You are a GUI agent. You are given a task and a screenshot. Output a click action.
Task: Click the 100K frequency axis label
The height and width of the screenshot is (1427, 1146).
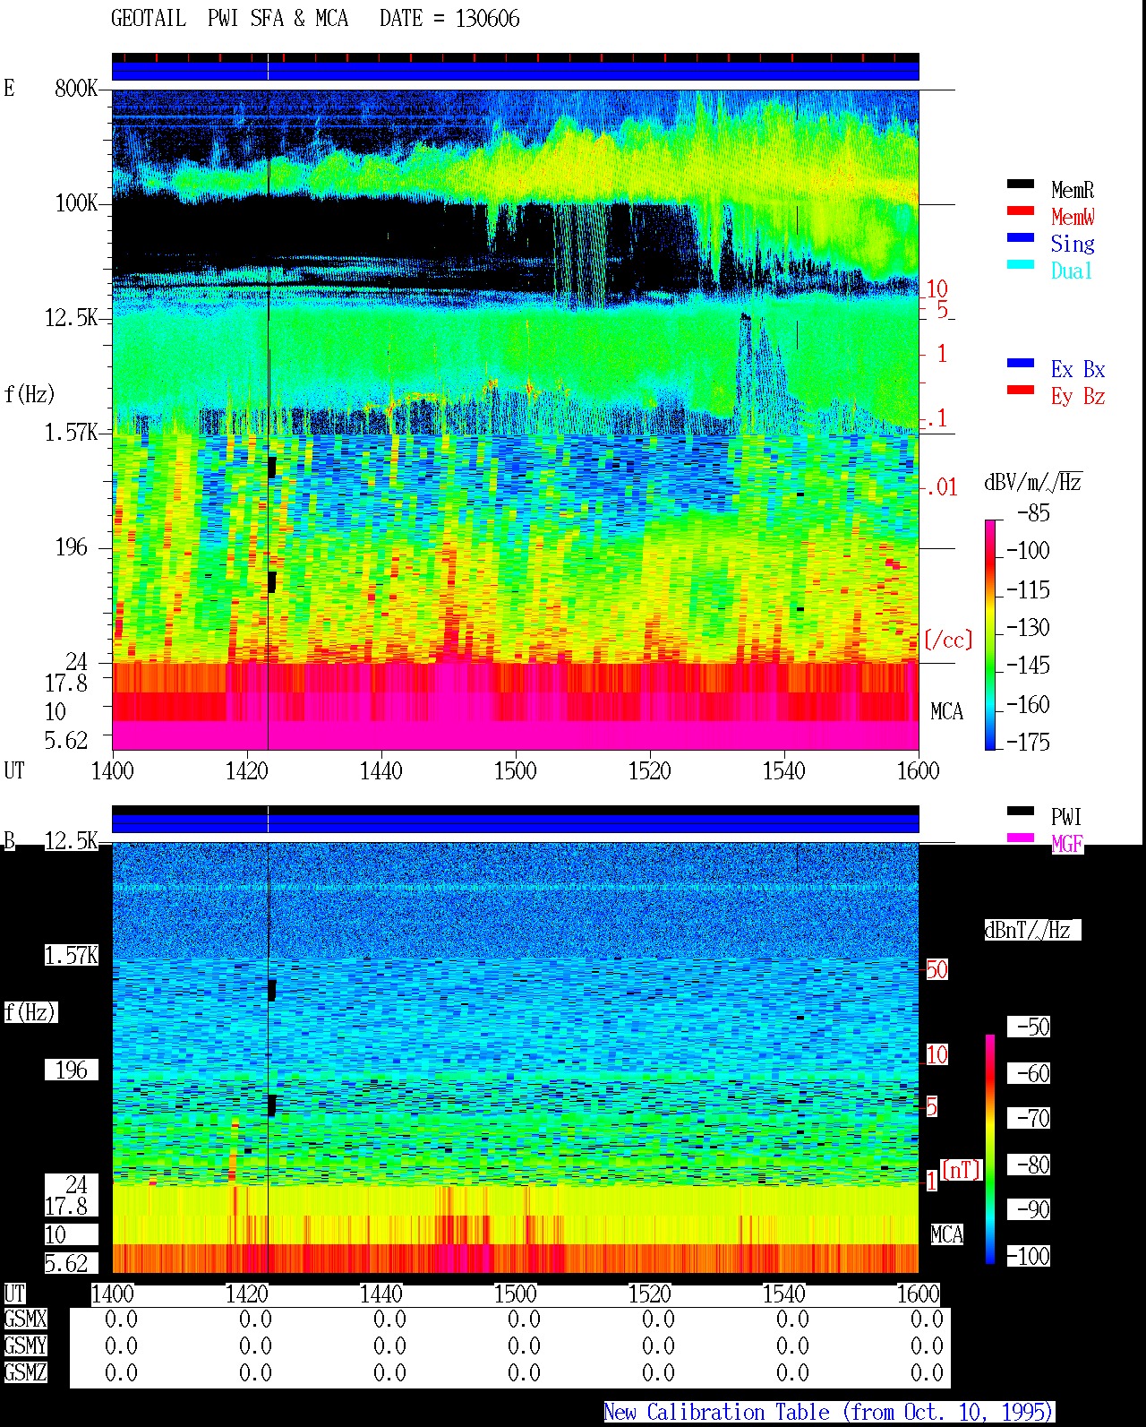pyautogui.click(x=76, y=202)
